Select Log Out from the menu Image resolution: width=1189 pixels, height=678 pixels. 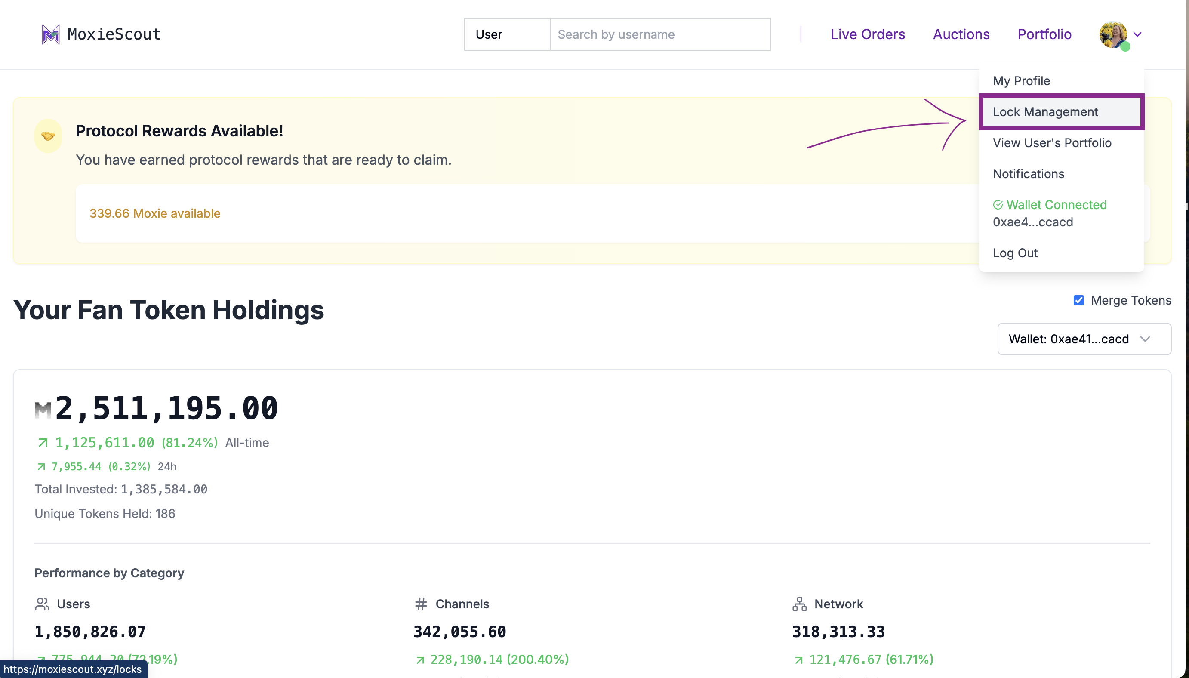[1061, 253]
